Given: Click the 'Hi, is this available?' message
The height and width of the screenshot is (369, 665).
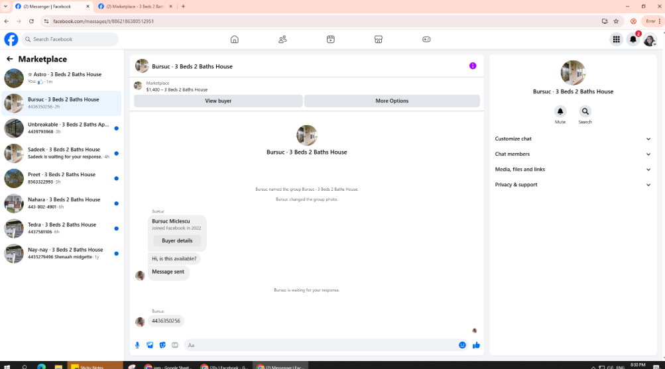Looking at the screenshot, I should pos(174,259).
